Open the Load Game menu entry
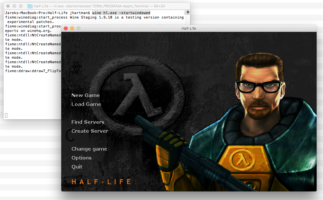 click(86, 104)
